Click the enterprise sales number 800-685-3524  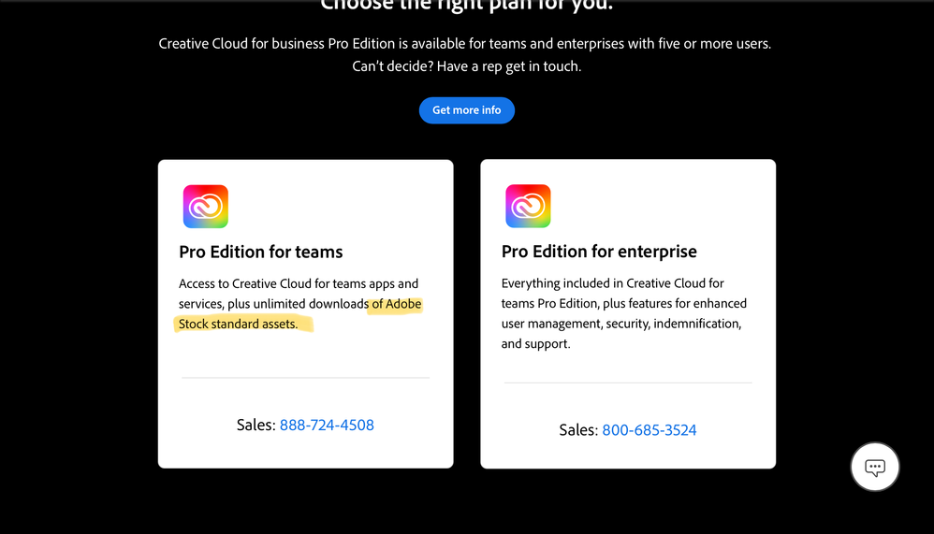point(649,430)
